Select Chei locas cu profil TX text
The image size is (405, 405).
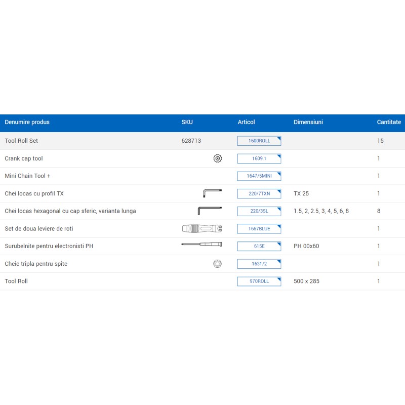click(x=34, y=194)
